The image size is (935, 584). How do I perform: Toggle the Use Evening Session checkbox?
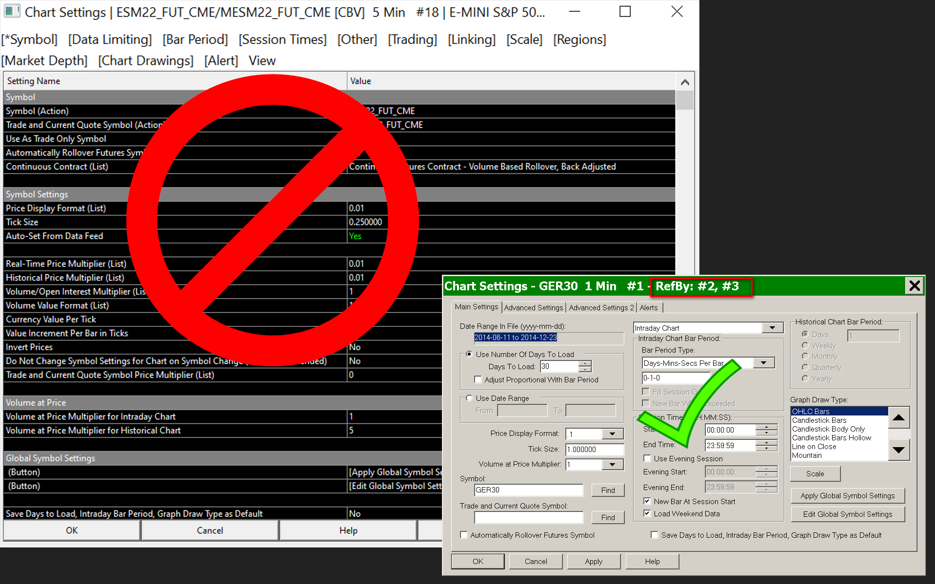[647, 458]
